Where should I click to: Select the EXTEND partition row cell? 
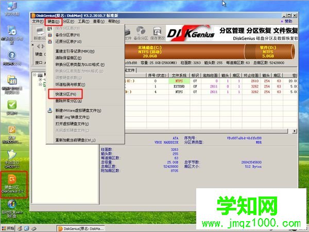pos(179,86)
